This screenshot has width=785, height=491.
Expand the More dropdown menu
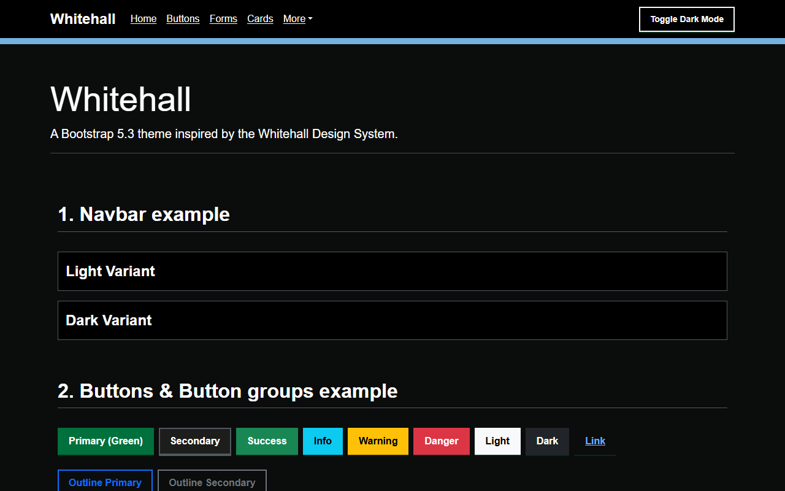298,19
